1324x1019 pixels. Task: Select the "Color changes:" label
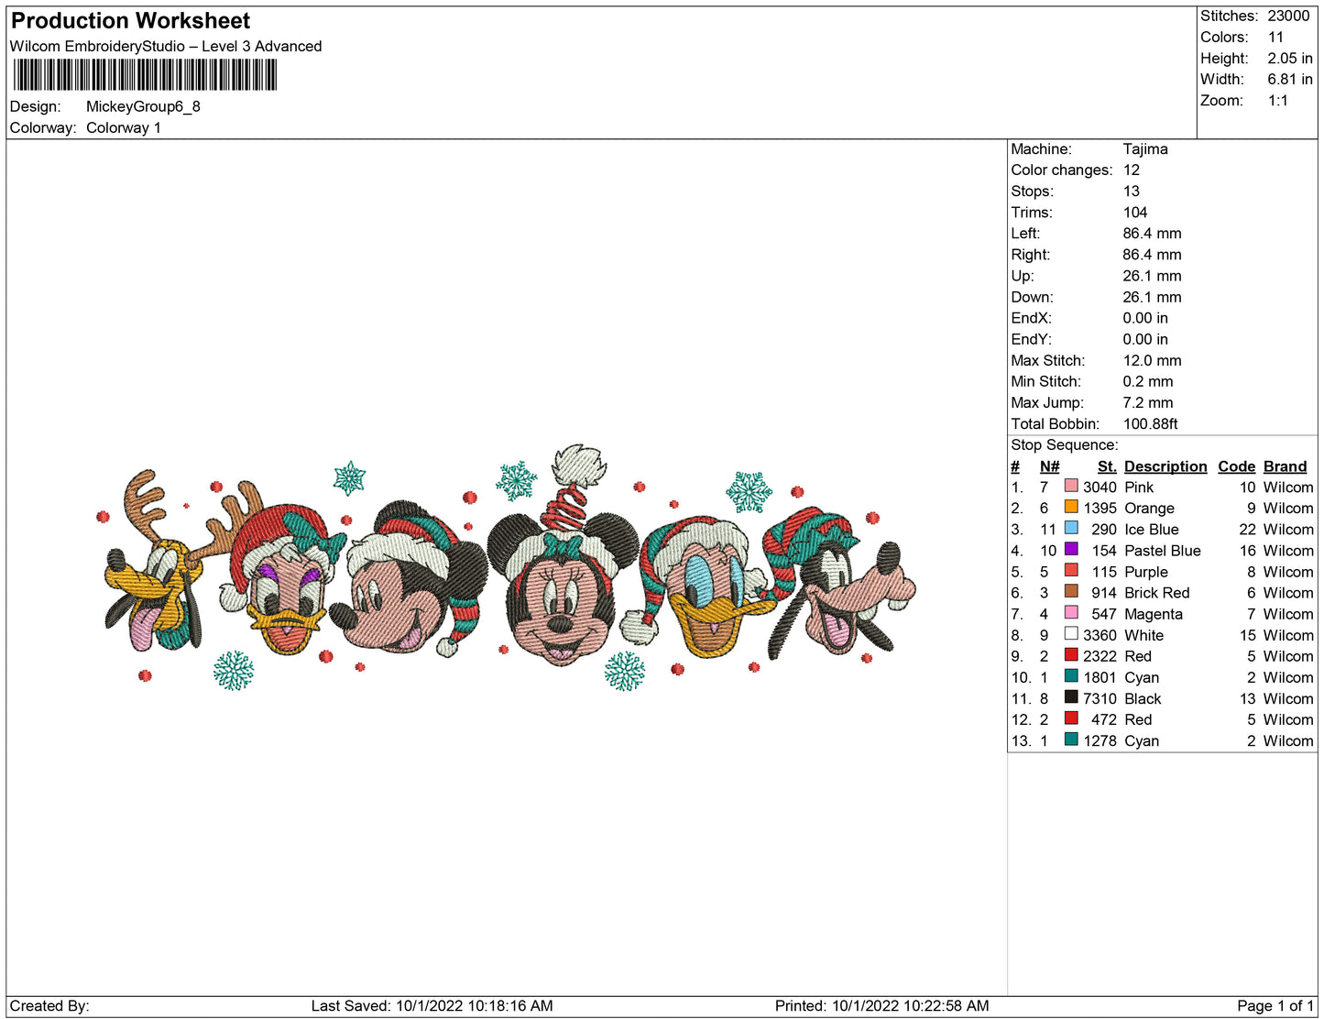pos(1062,170)
